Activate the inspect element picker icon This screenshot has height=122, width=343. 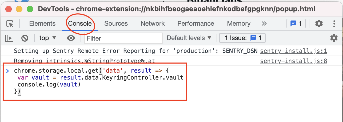[x=10, y=24]
